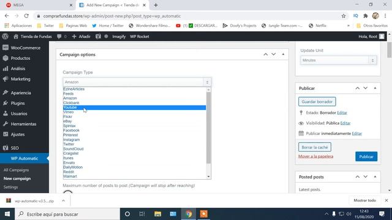This screenshot has width=392, height=220.
Task: Close the downloads bar
Action: pyautogui.click(x=386, y=200)
